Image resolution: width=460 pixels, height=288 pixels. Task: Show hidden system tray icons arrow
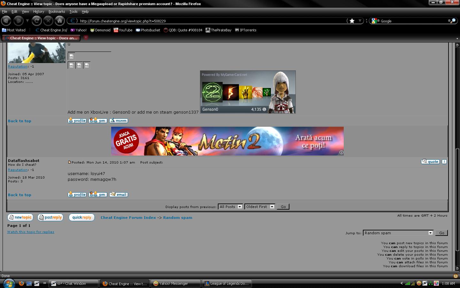pyautogui.click(x=402, y=283)
